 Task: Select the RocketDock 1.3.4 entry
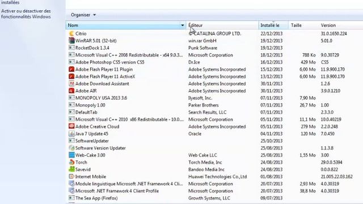pos(92,48)
